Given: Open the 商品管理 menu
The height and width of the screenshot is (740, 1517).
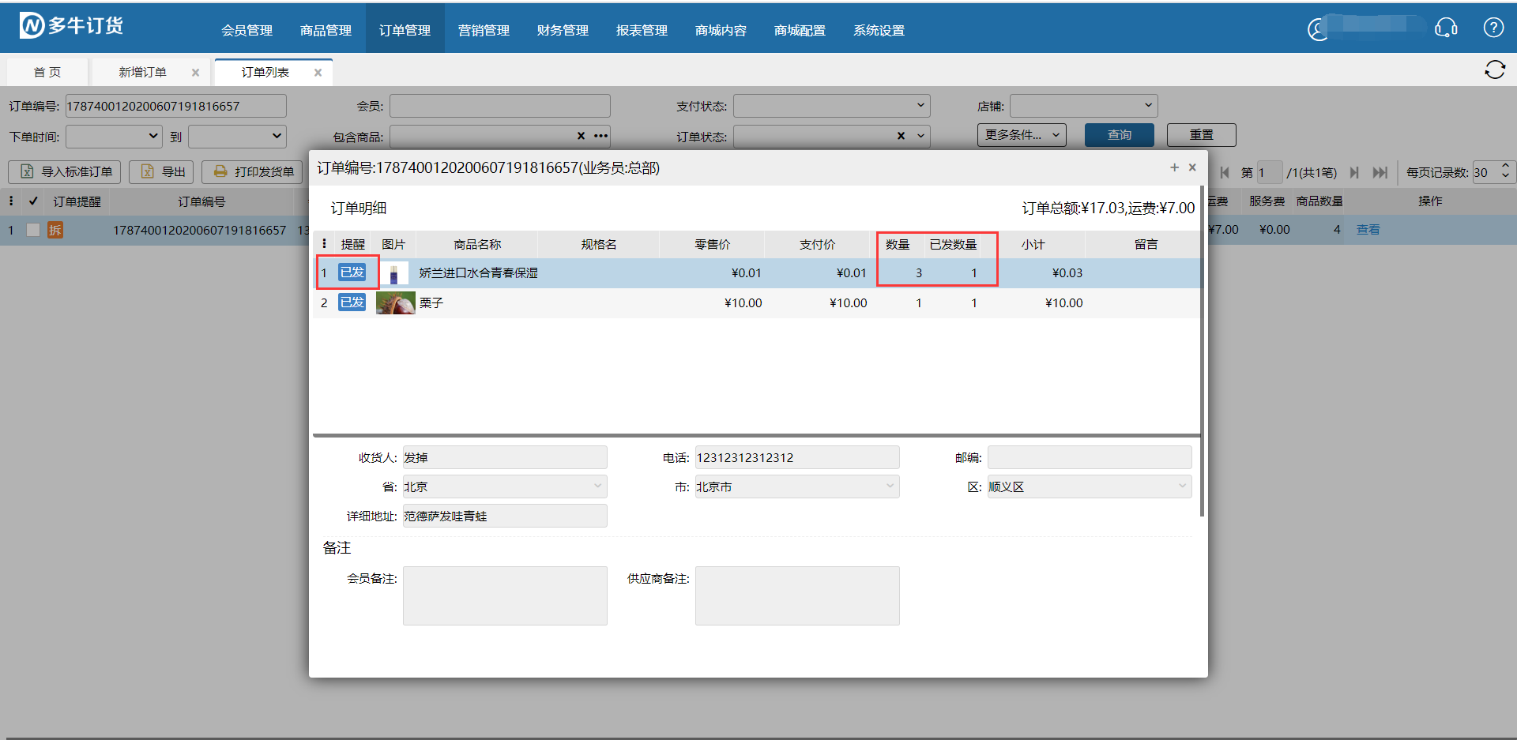Looking at the screenshot, I should click(x=326, y=30).
